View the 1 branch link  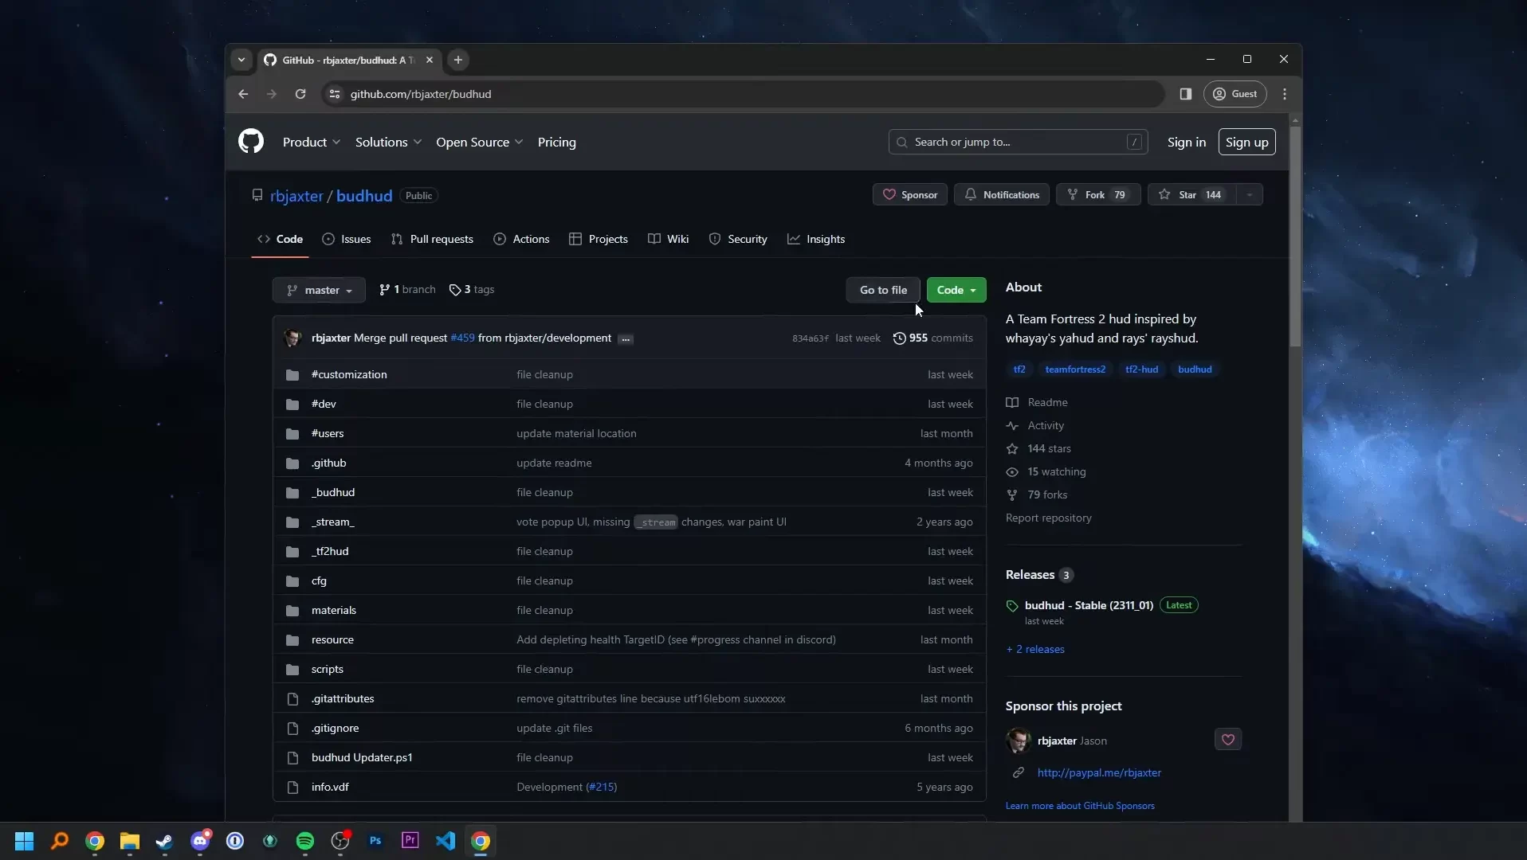(x=407, y=290)
